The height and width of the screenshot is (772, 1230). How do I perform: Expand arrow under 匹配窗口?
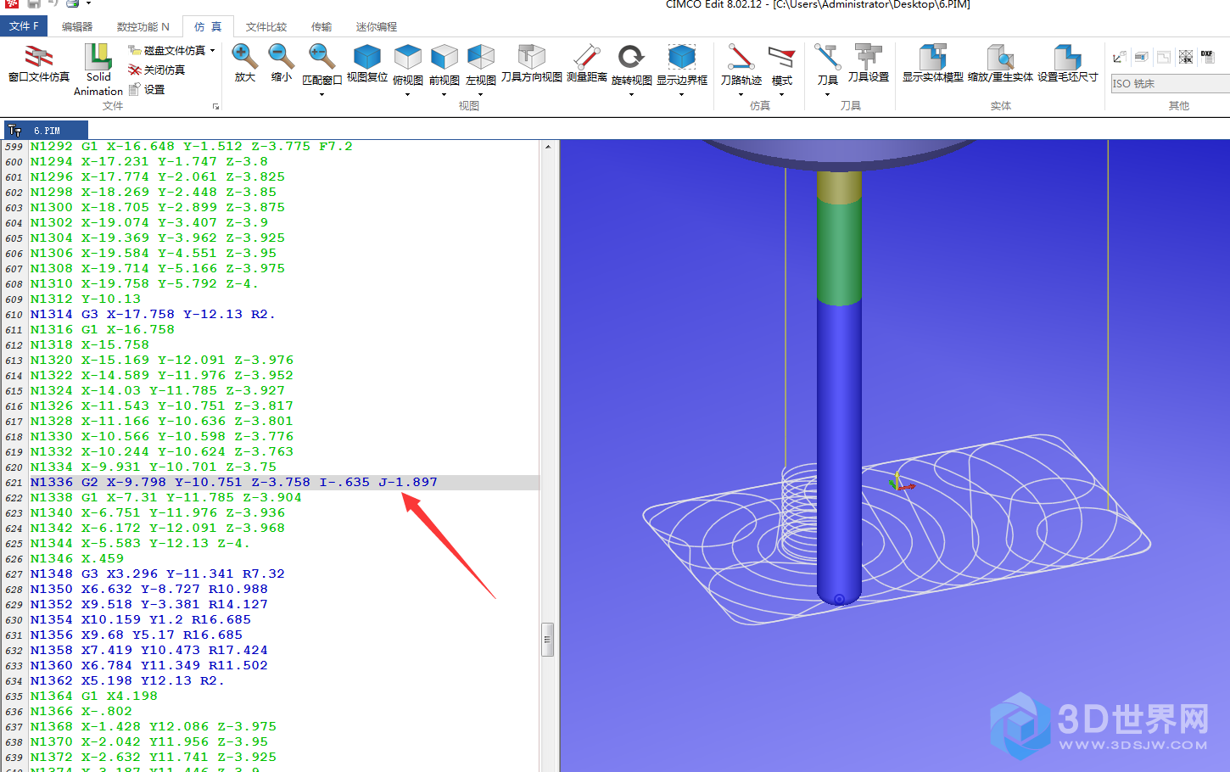321,94
